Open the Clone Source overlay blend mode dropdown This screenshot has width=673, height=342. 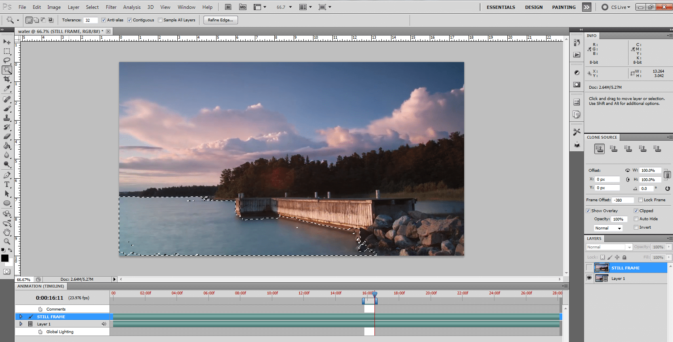point(608,228)
